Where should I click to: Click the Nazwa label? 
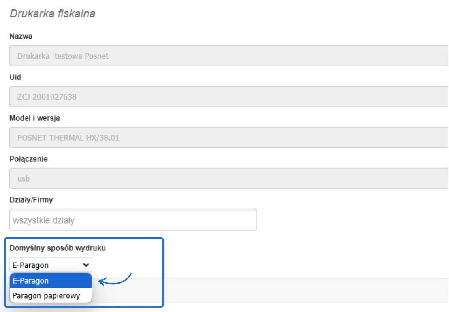tap(21, 36)
